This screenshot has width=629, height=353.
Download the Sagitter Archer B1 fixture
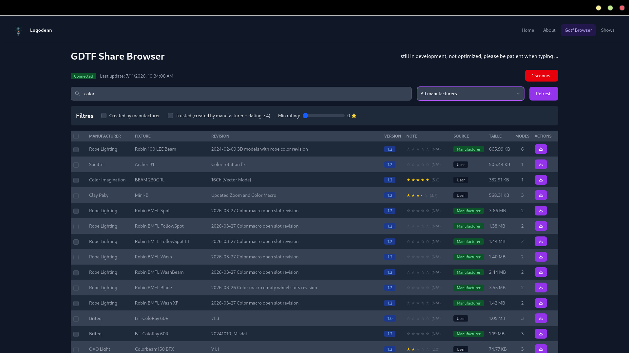point(541,164)
